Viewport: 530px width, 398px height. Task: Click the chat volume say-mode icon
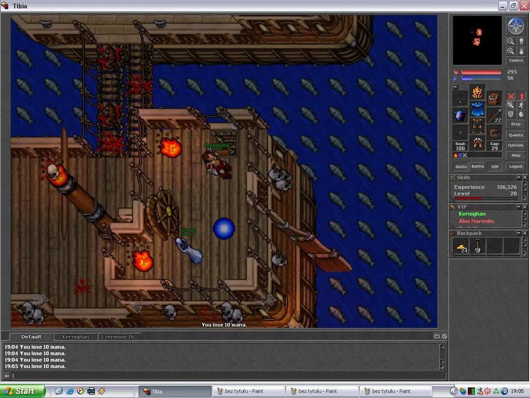[7, 376]
